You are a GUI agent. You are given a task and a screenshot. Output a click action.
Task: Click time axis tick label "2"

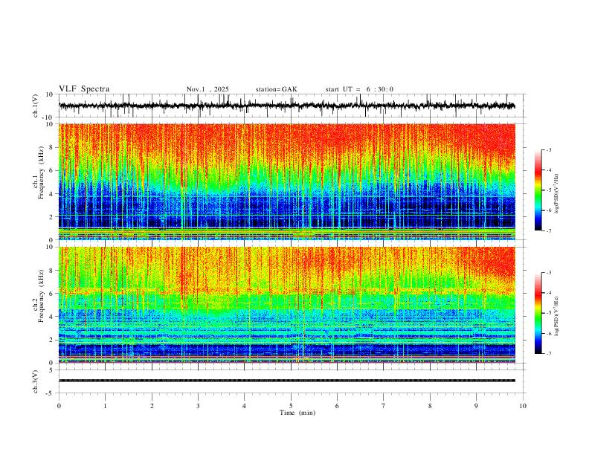152,406
